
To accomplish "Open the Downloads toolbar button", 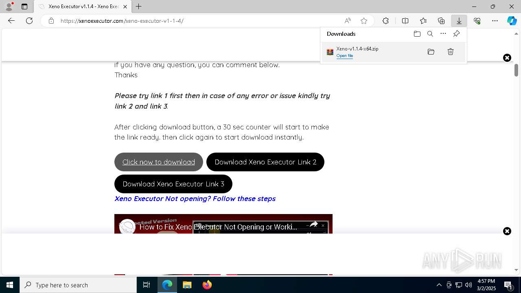I will coord(459,21).
